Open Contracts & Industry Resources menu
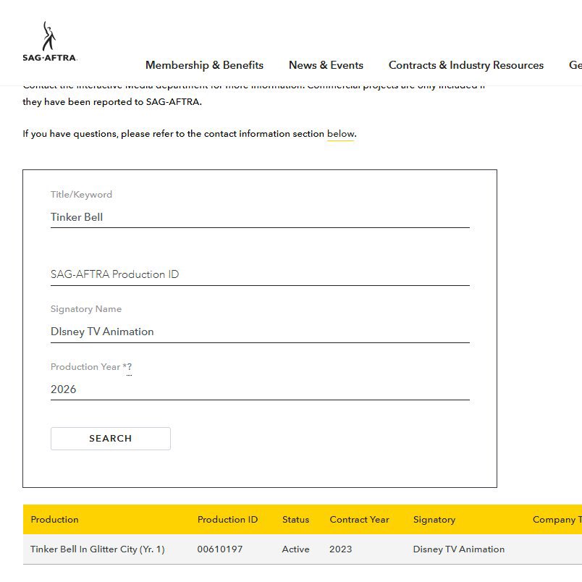 [466, 65]
